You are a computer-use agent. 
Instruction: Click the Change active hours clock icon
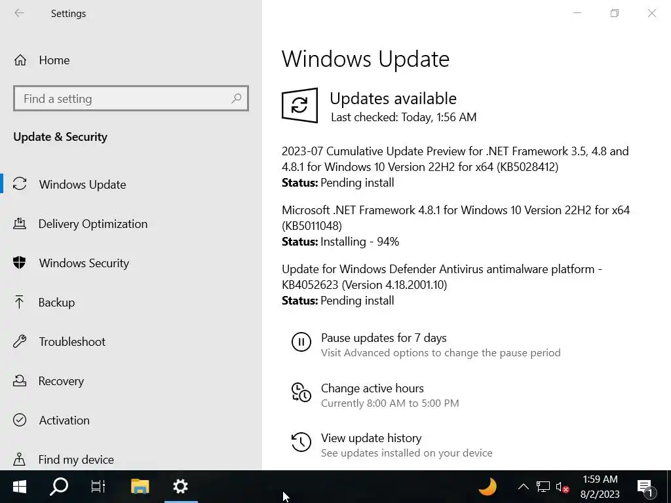(301, 392)
